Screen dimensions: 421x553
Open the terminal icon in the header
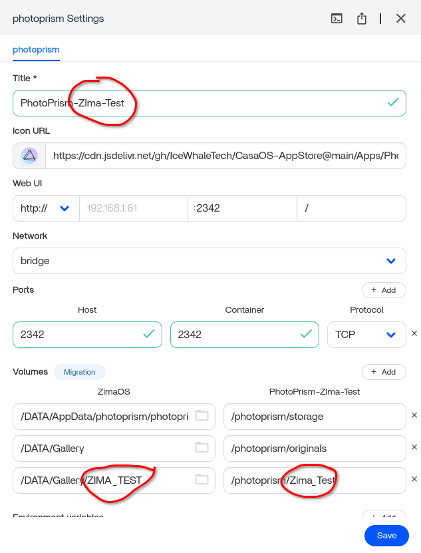[337, 19]
